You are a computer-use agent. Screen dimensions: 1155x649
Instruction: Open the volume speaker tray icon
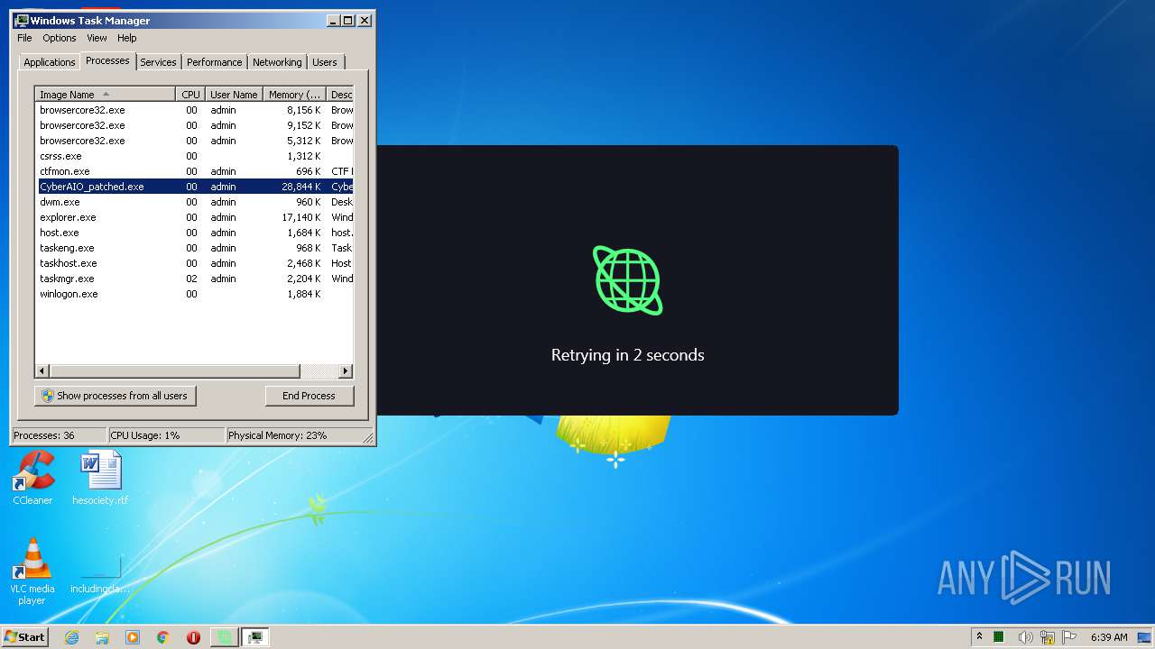1024,637
